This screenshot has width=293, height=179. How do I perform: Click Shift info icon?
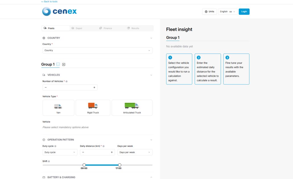(x=49, y=161)
